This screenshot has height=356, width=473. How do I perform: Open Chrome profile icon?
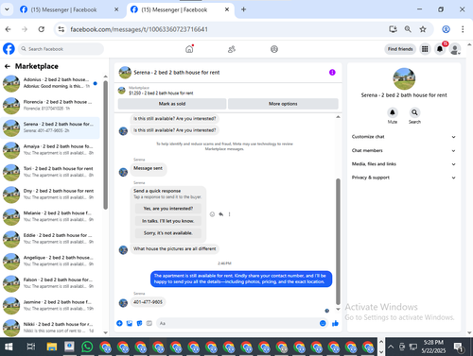446,29
